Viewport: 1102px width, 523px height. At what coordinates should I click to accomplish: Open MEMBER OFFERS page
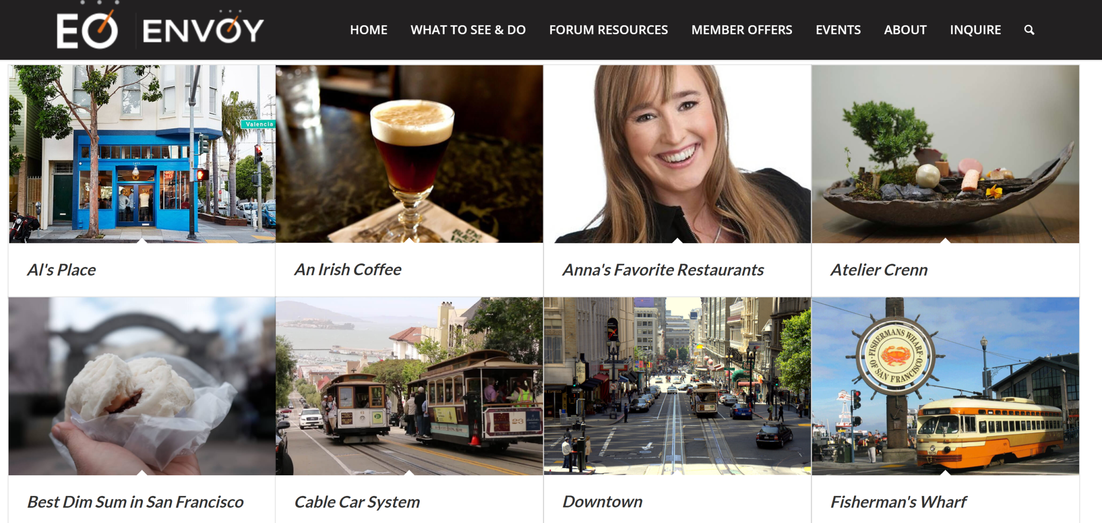point(742,30)
